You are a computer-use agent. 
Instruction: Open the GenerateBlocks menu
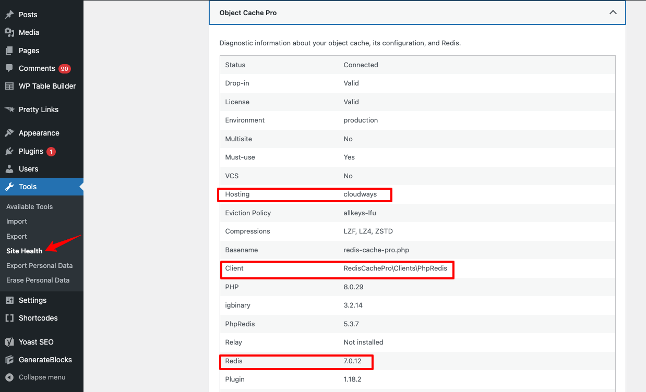coord(42,360)
